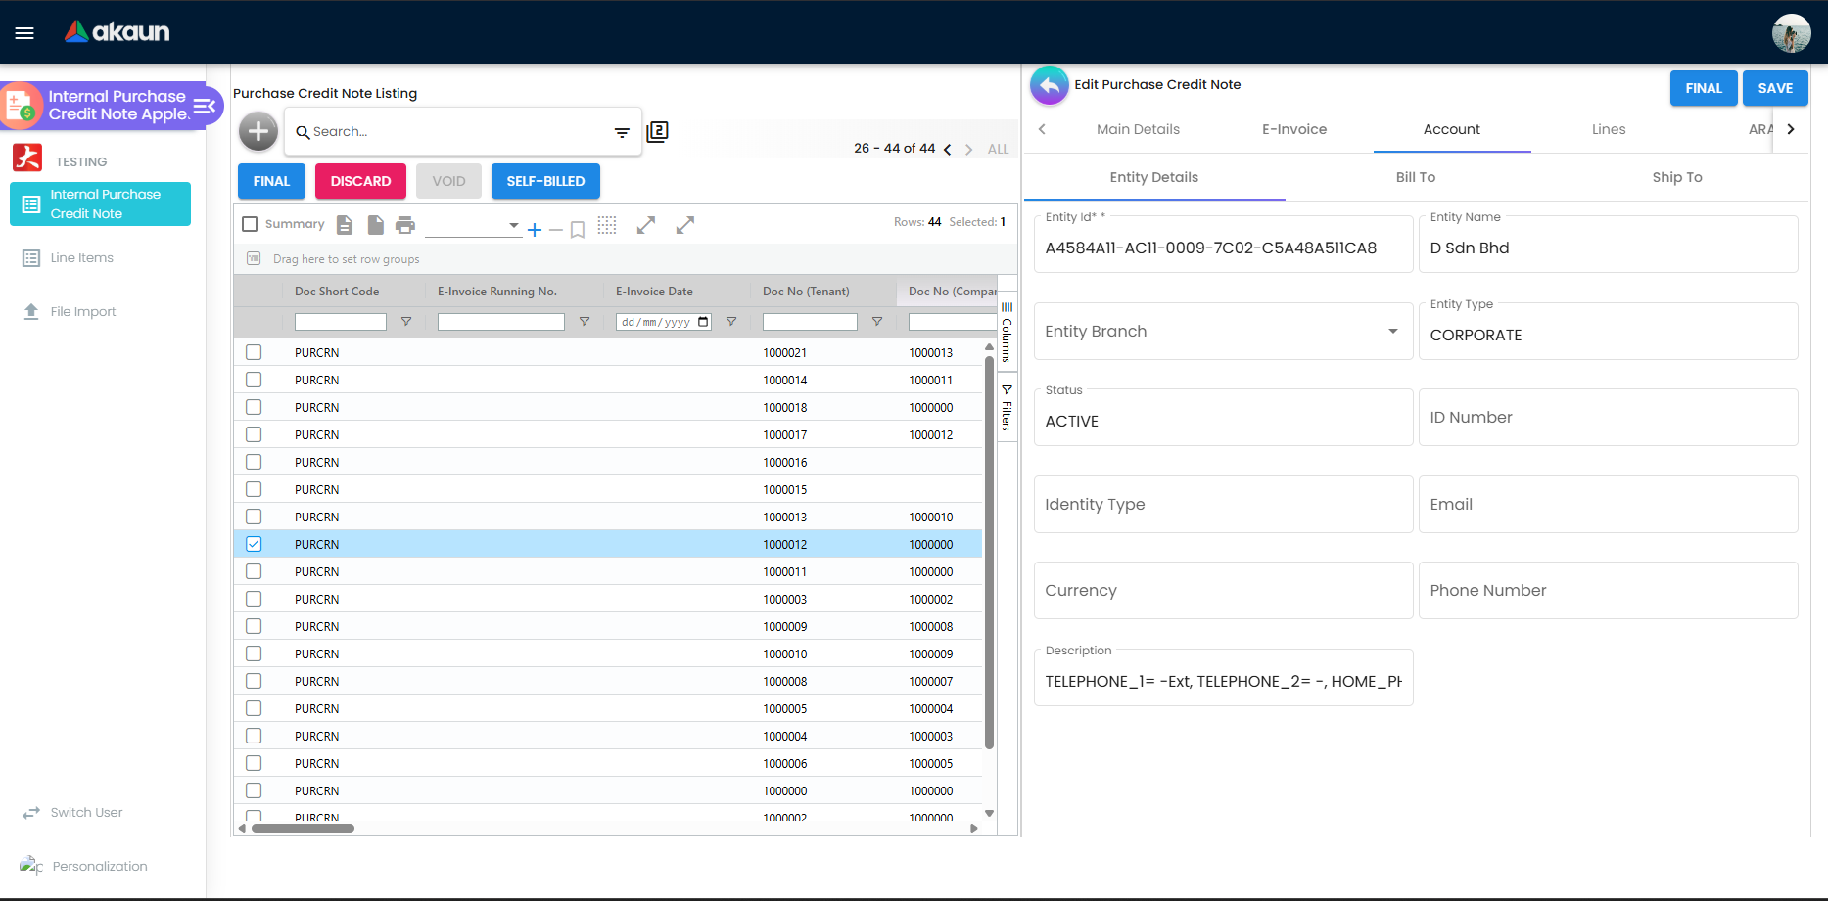
Task: Open the Bill To sub-tab
Action: (1416, 177)
